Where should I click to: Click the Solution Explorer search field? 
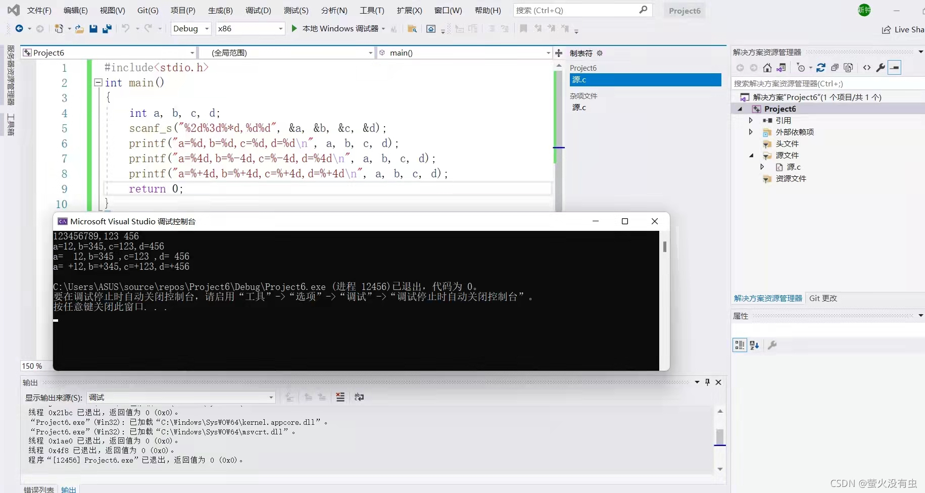pyautogui.click(x=829, y=84)
